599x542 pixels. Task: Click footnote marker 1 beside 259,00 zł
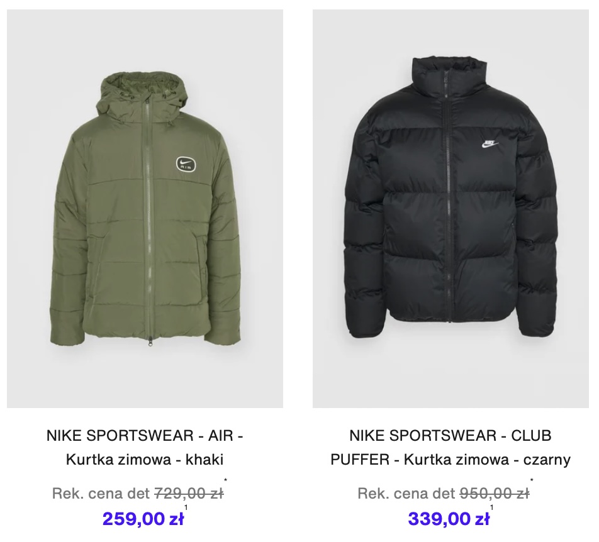[x=186, y=507]
